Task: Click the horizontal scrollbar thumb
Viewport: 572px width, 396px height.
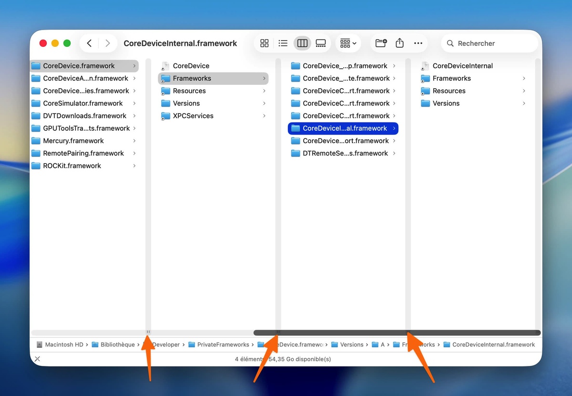Action: pos(397,333)
